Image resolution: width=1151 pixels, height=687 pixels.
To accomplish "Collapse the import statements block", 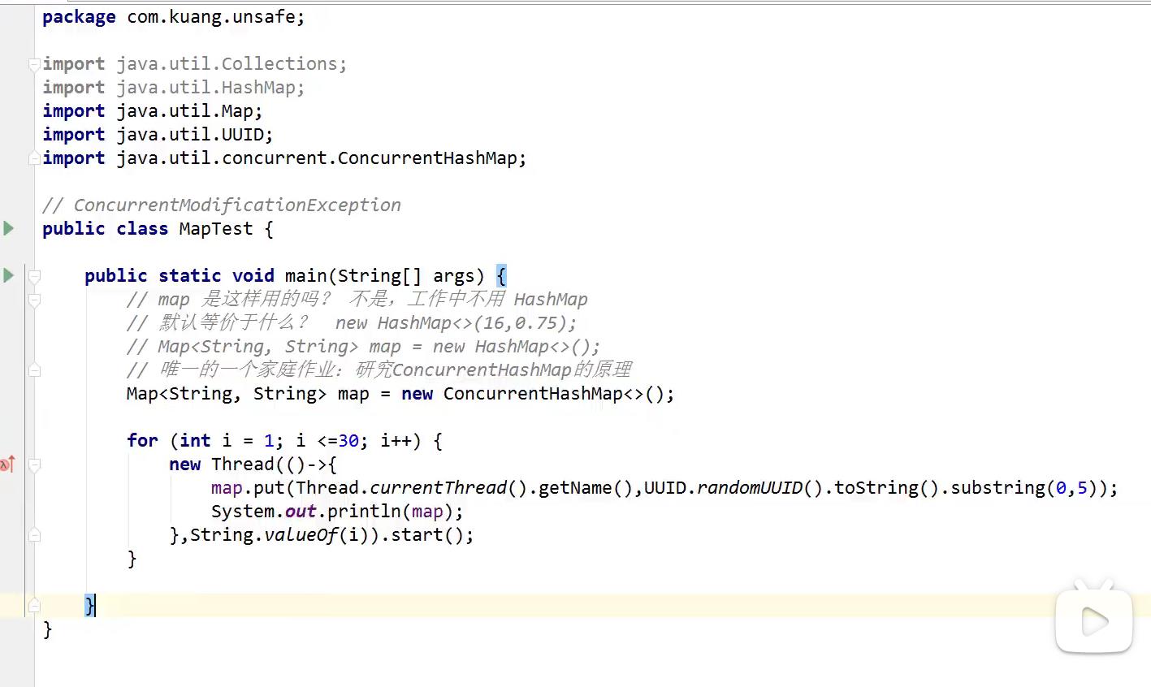I will [34, 63].
